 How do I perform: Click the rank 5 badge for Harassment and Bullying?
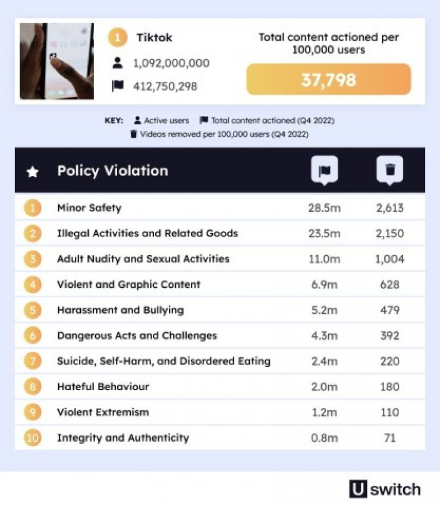click(x=33, y=310)
